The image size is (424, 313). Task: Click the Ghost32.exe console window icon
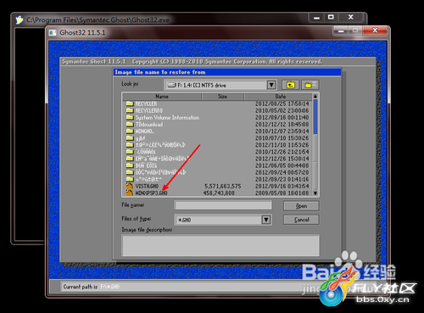tap(20, 20)
